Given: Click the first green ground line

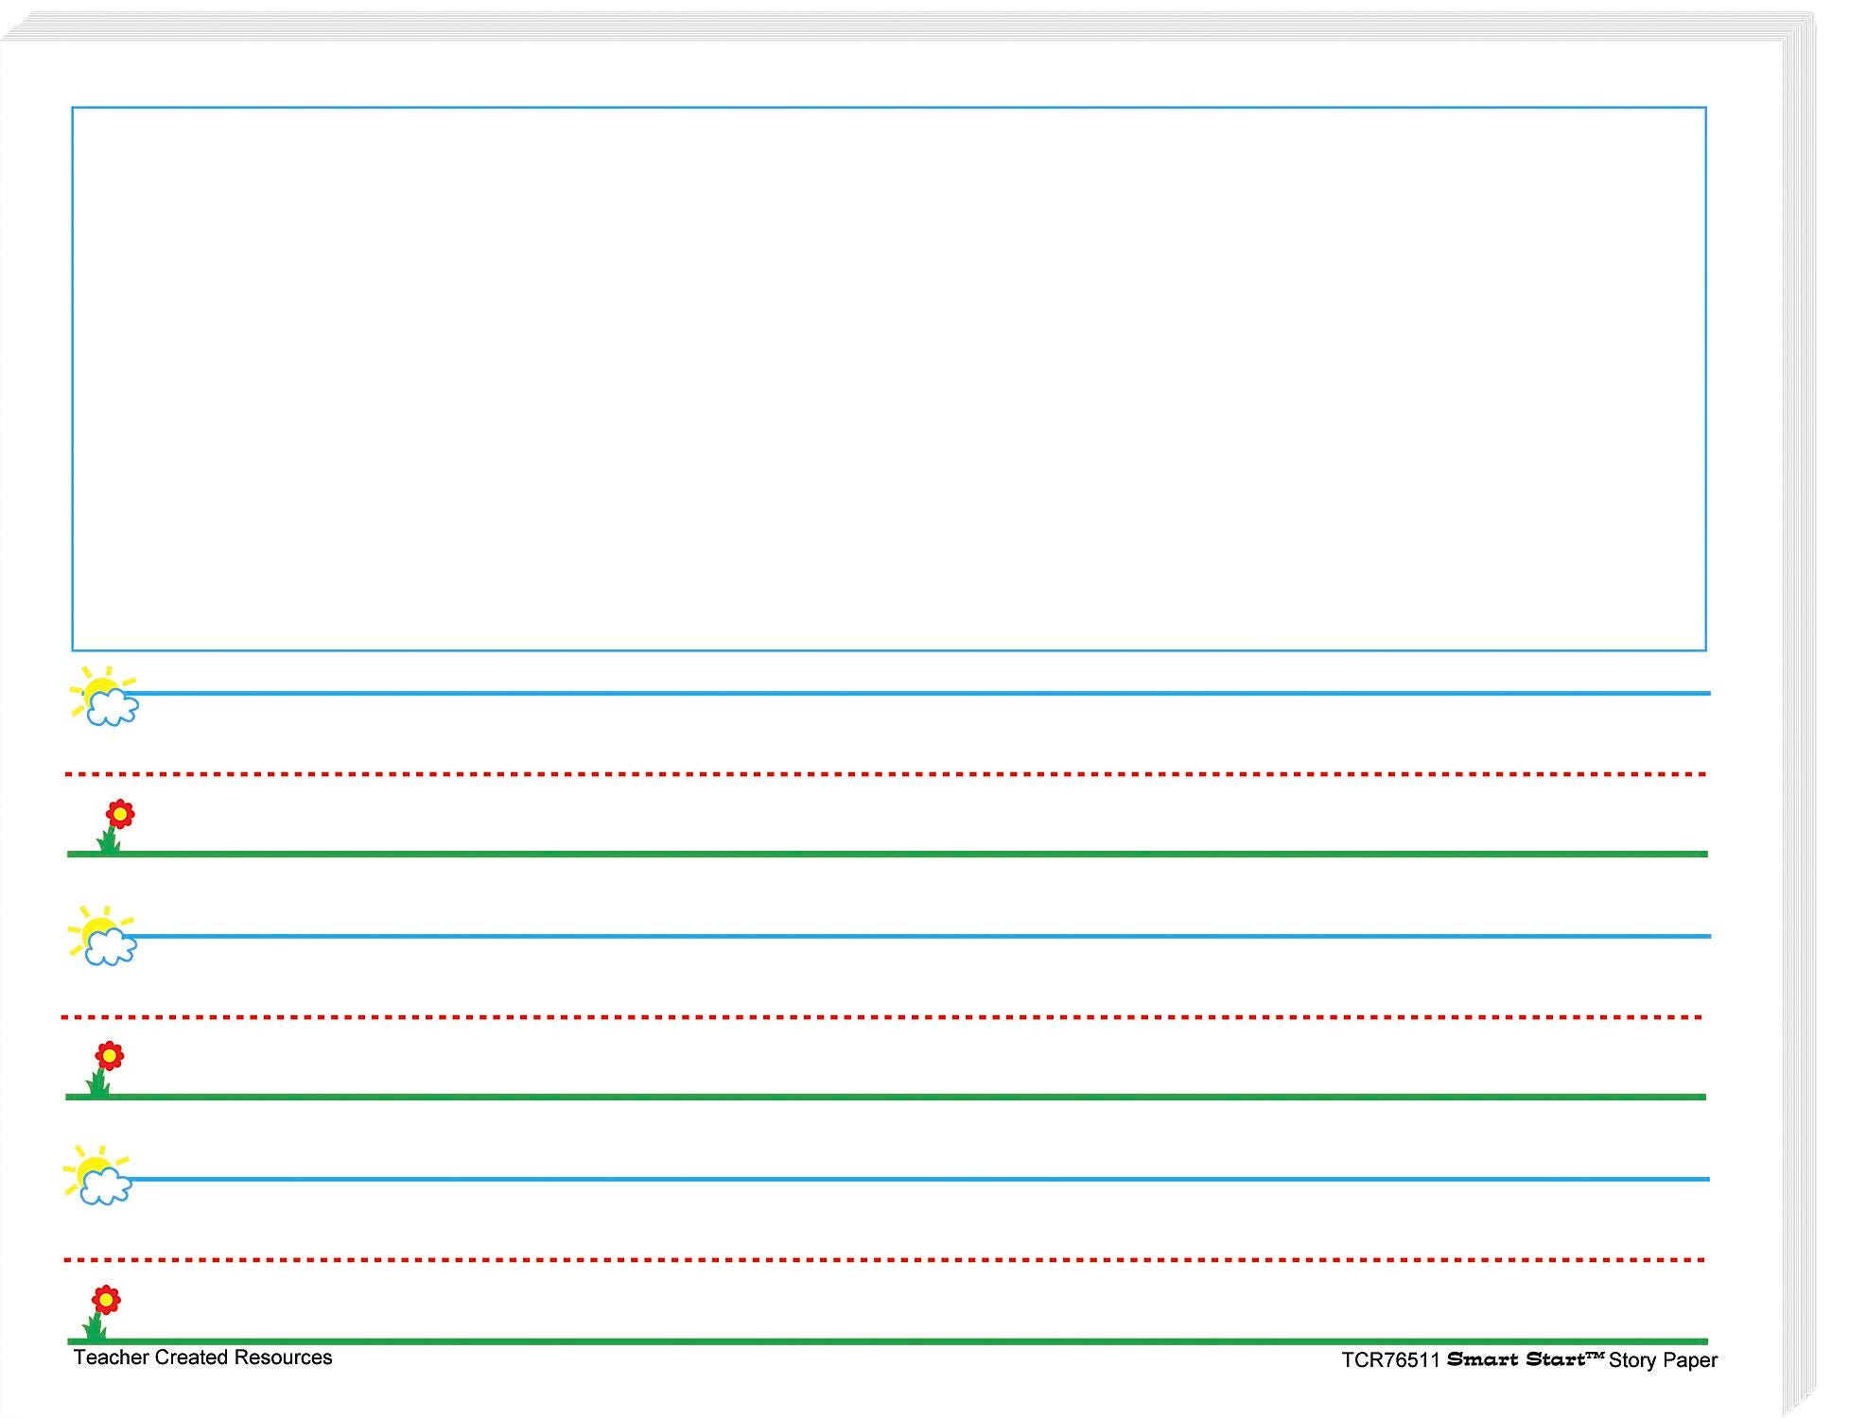Looking at the screenshot, I should coord(908,854).
